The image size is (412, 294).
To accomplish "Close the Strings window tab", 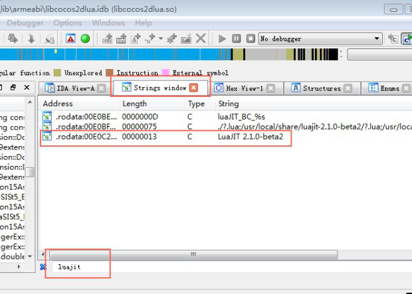I will (193, 88).
